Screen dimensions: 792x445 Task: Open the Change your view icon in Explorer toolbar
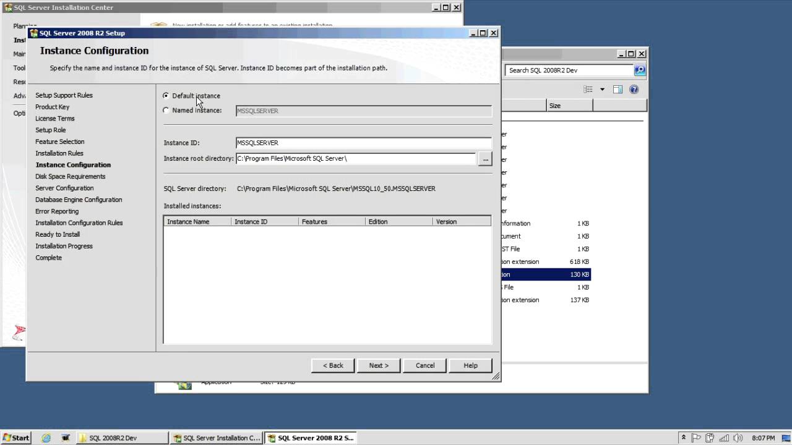pos(587,89)
